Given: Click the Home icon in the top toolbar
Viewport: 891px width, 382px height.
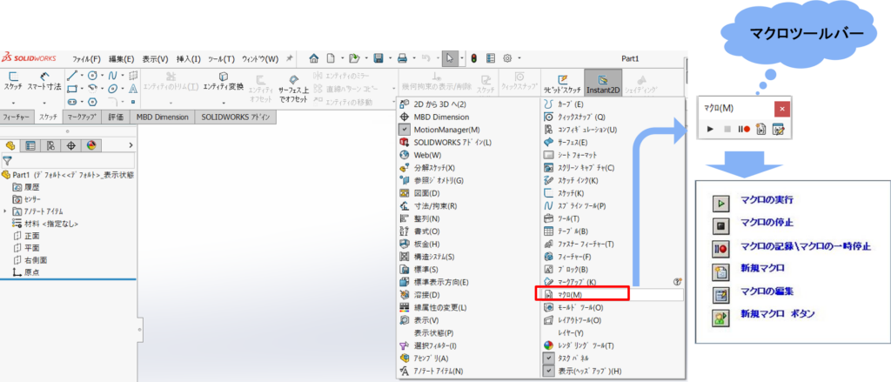Looking at the screenshot, I should [x=313, y=58].
